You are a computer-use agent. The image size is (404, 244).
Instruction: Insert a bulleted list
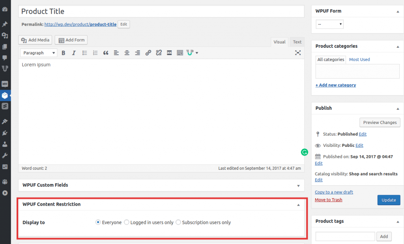coord(84,53)
